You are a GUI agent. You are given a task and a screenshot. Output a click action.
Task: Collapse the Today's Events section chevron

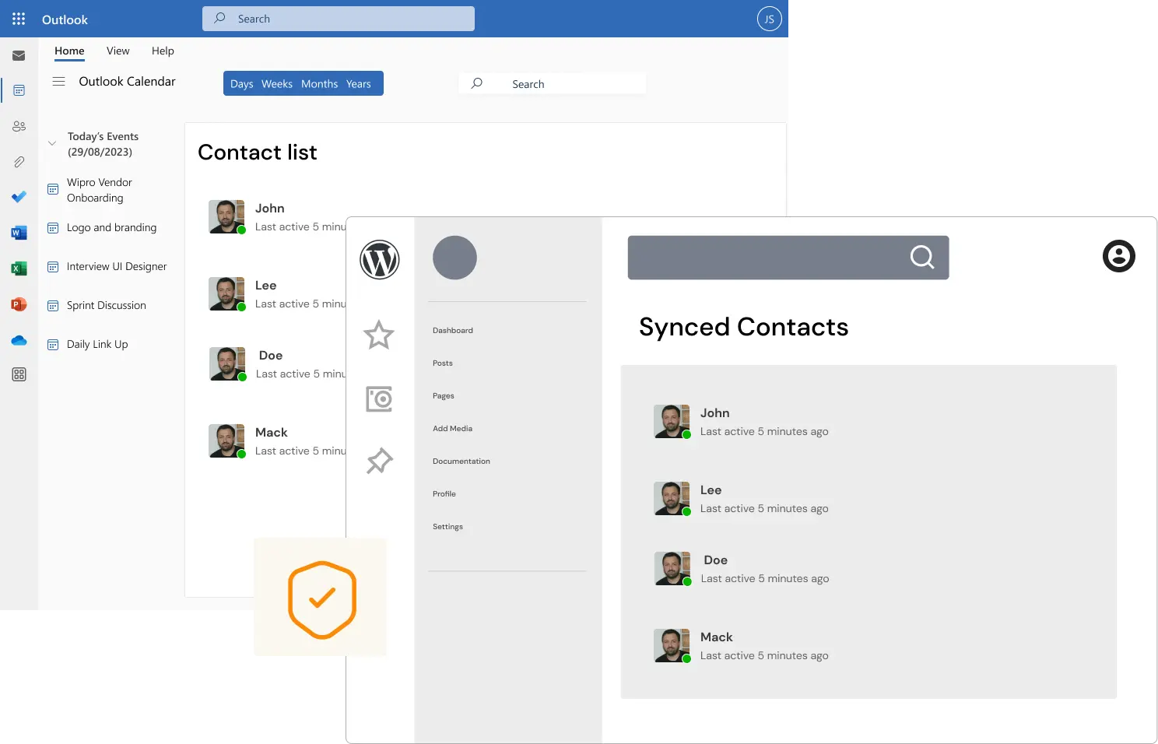(x=52, y=143)
